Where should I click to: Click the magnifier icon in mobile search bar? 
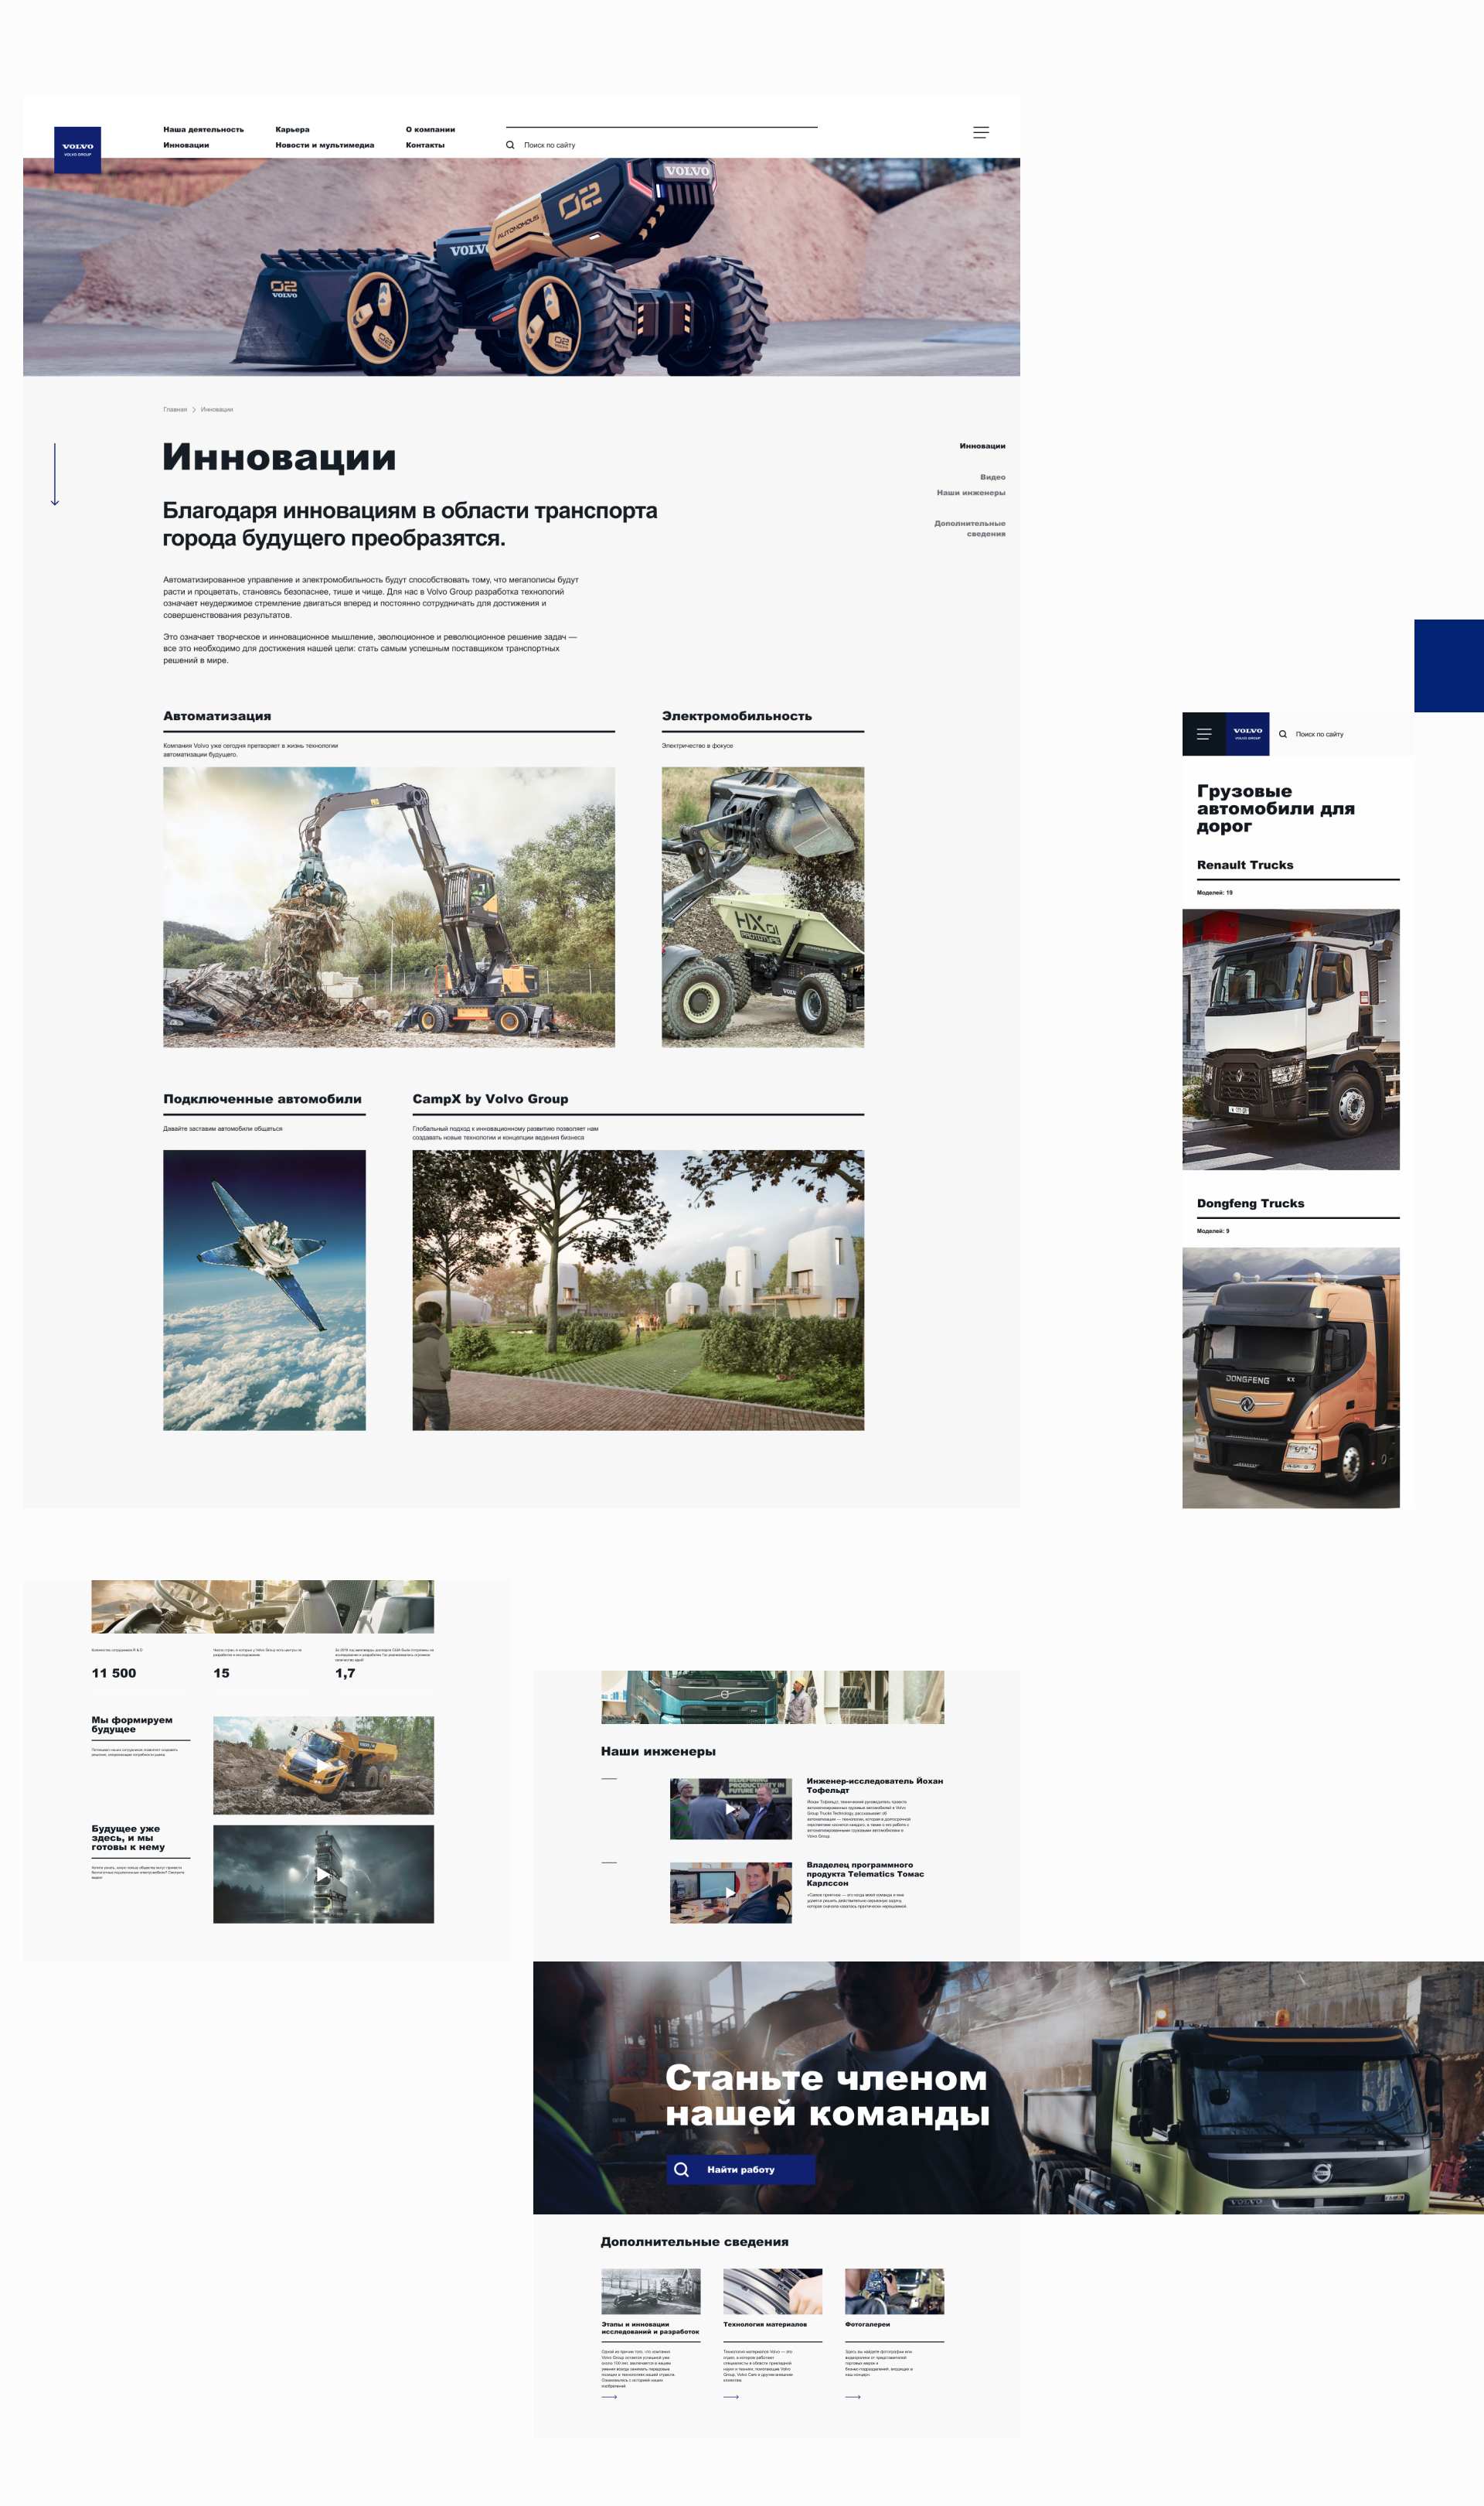[1282, 734]
